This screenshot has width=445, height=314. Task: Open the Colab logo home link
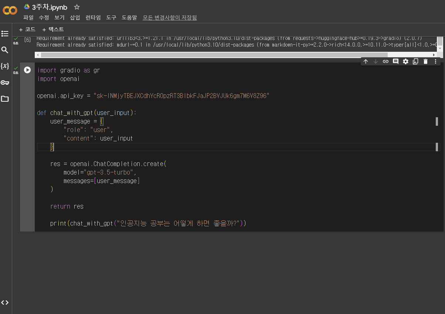point(10,10)
